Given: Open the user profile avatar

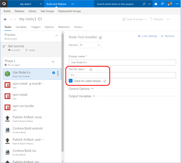Looking at the screenshot, I should point(170,4).
